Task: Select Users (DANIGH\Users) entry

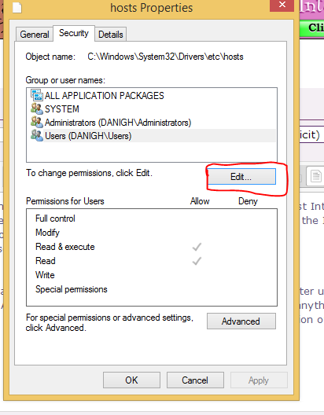Action: click(88, 136)
